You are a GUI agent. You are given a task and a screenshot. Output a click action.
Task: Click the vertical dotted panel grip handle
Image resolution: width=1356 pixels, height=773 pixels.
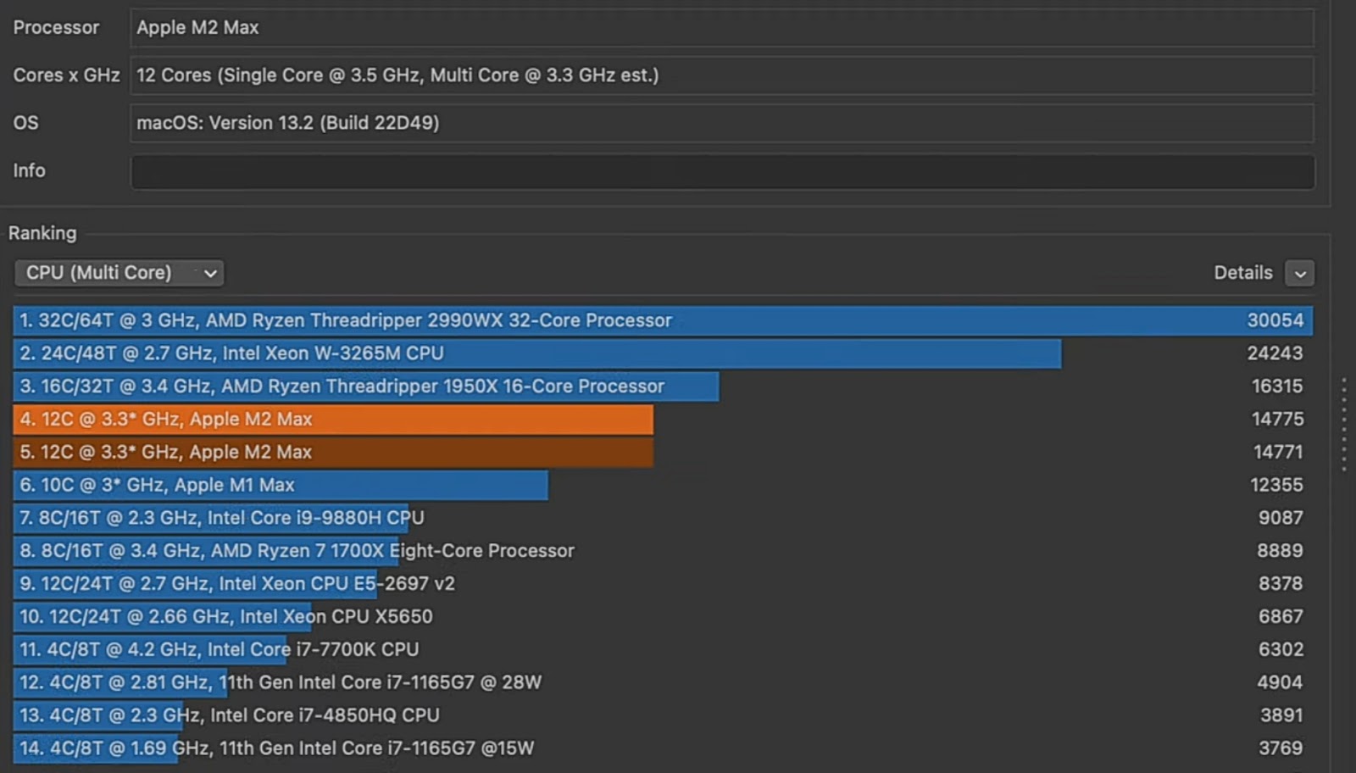[1344, 424]
